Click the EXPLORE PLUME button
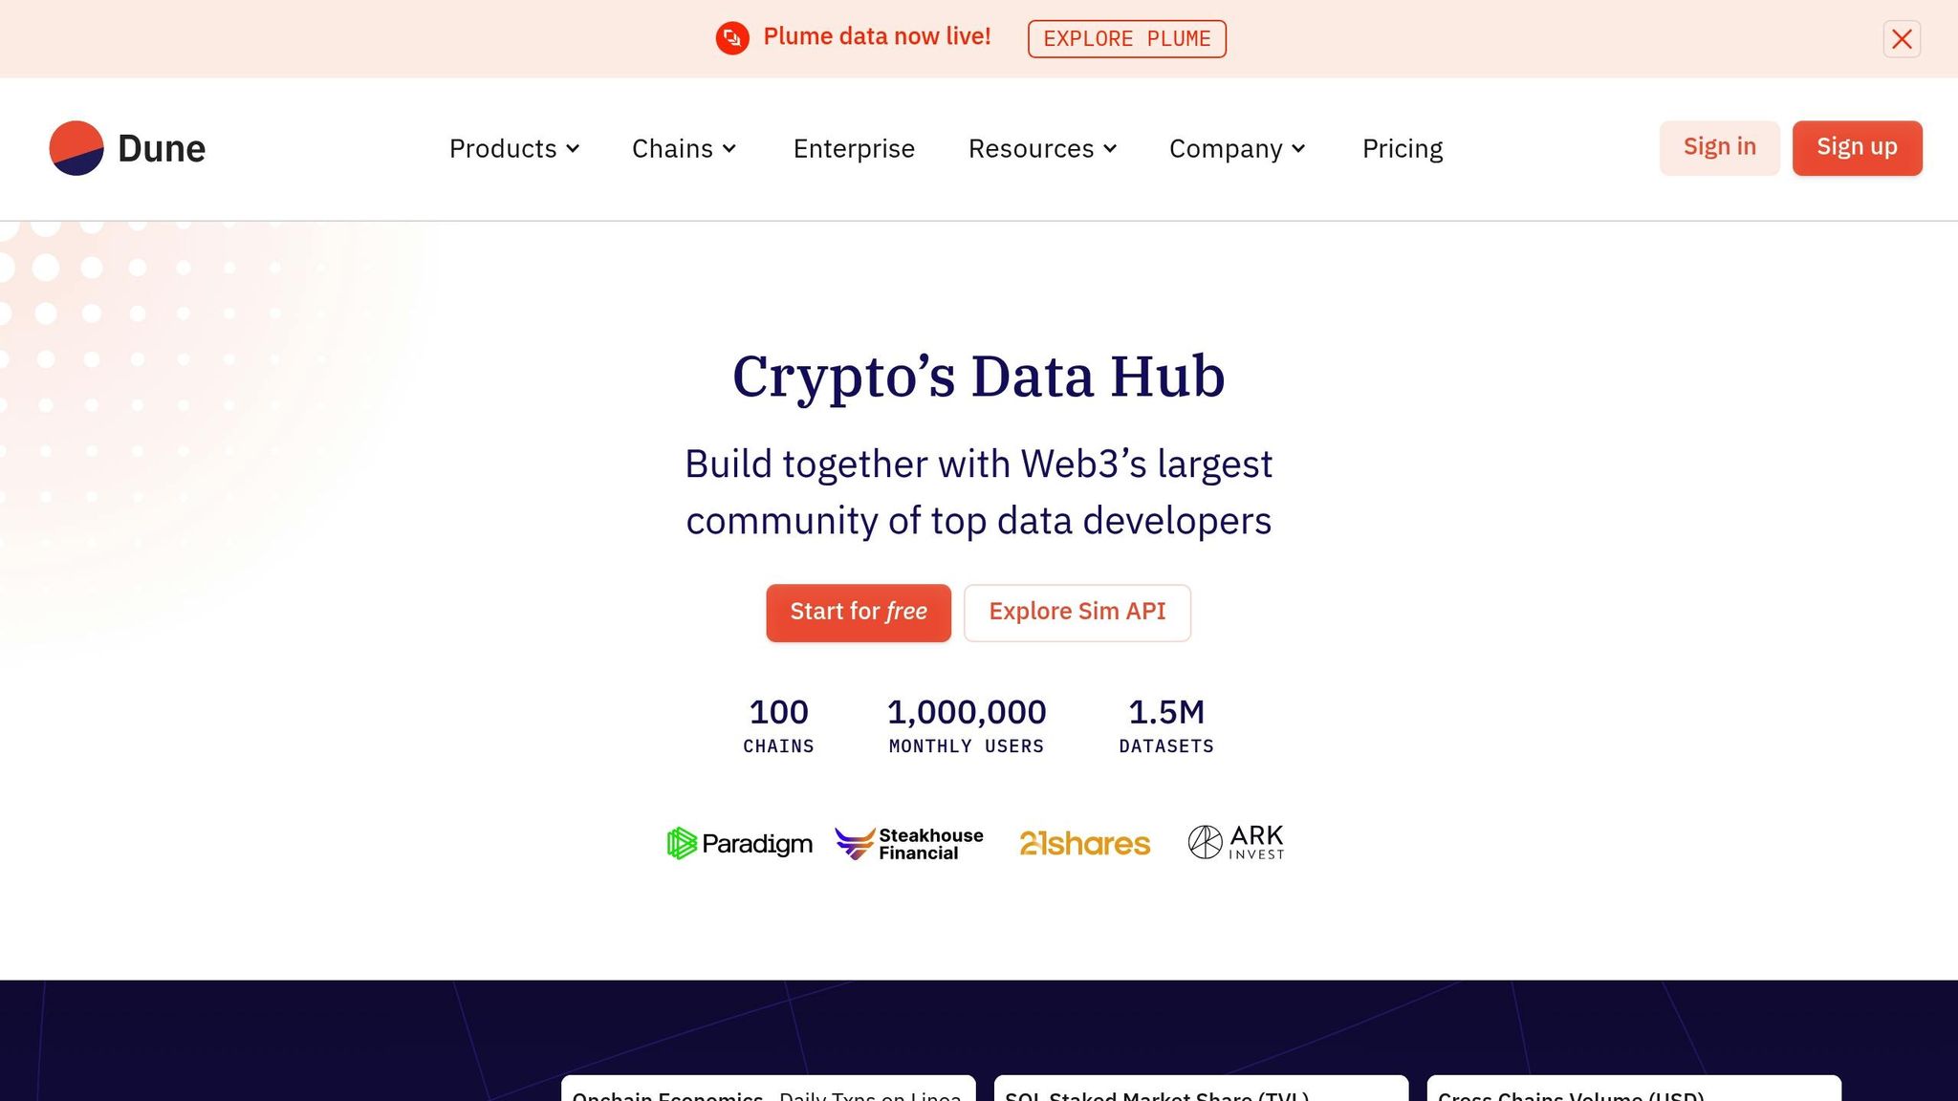The height and width of the screenshot is (1101, 1958). [x=1127, y=38]
